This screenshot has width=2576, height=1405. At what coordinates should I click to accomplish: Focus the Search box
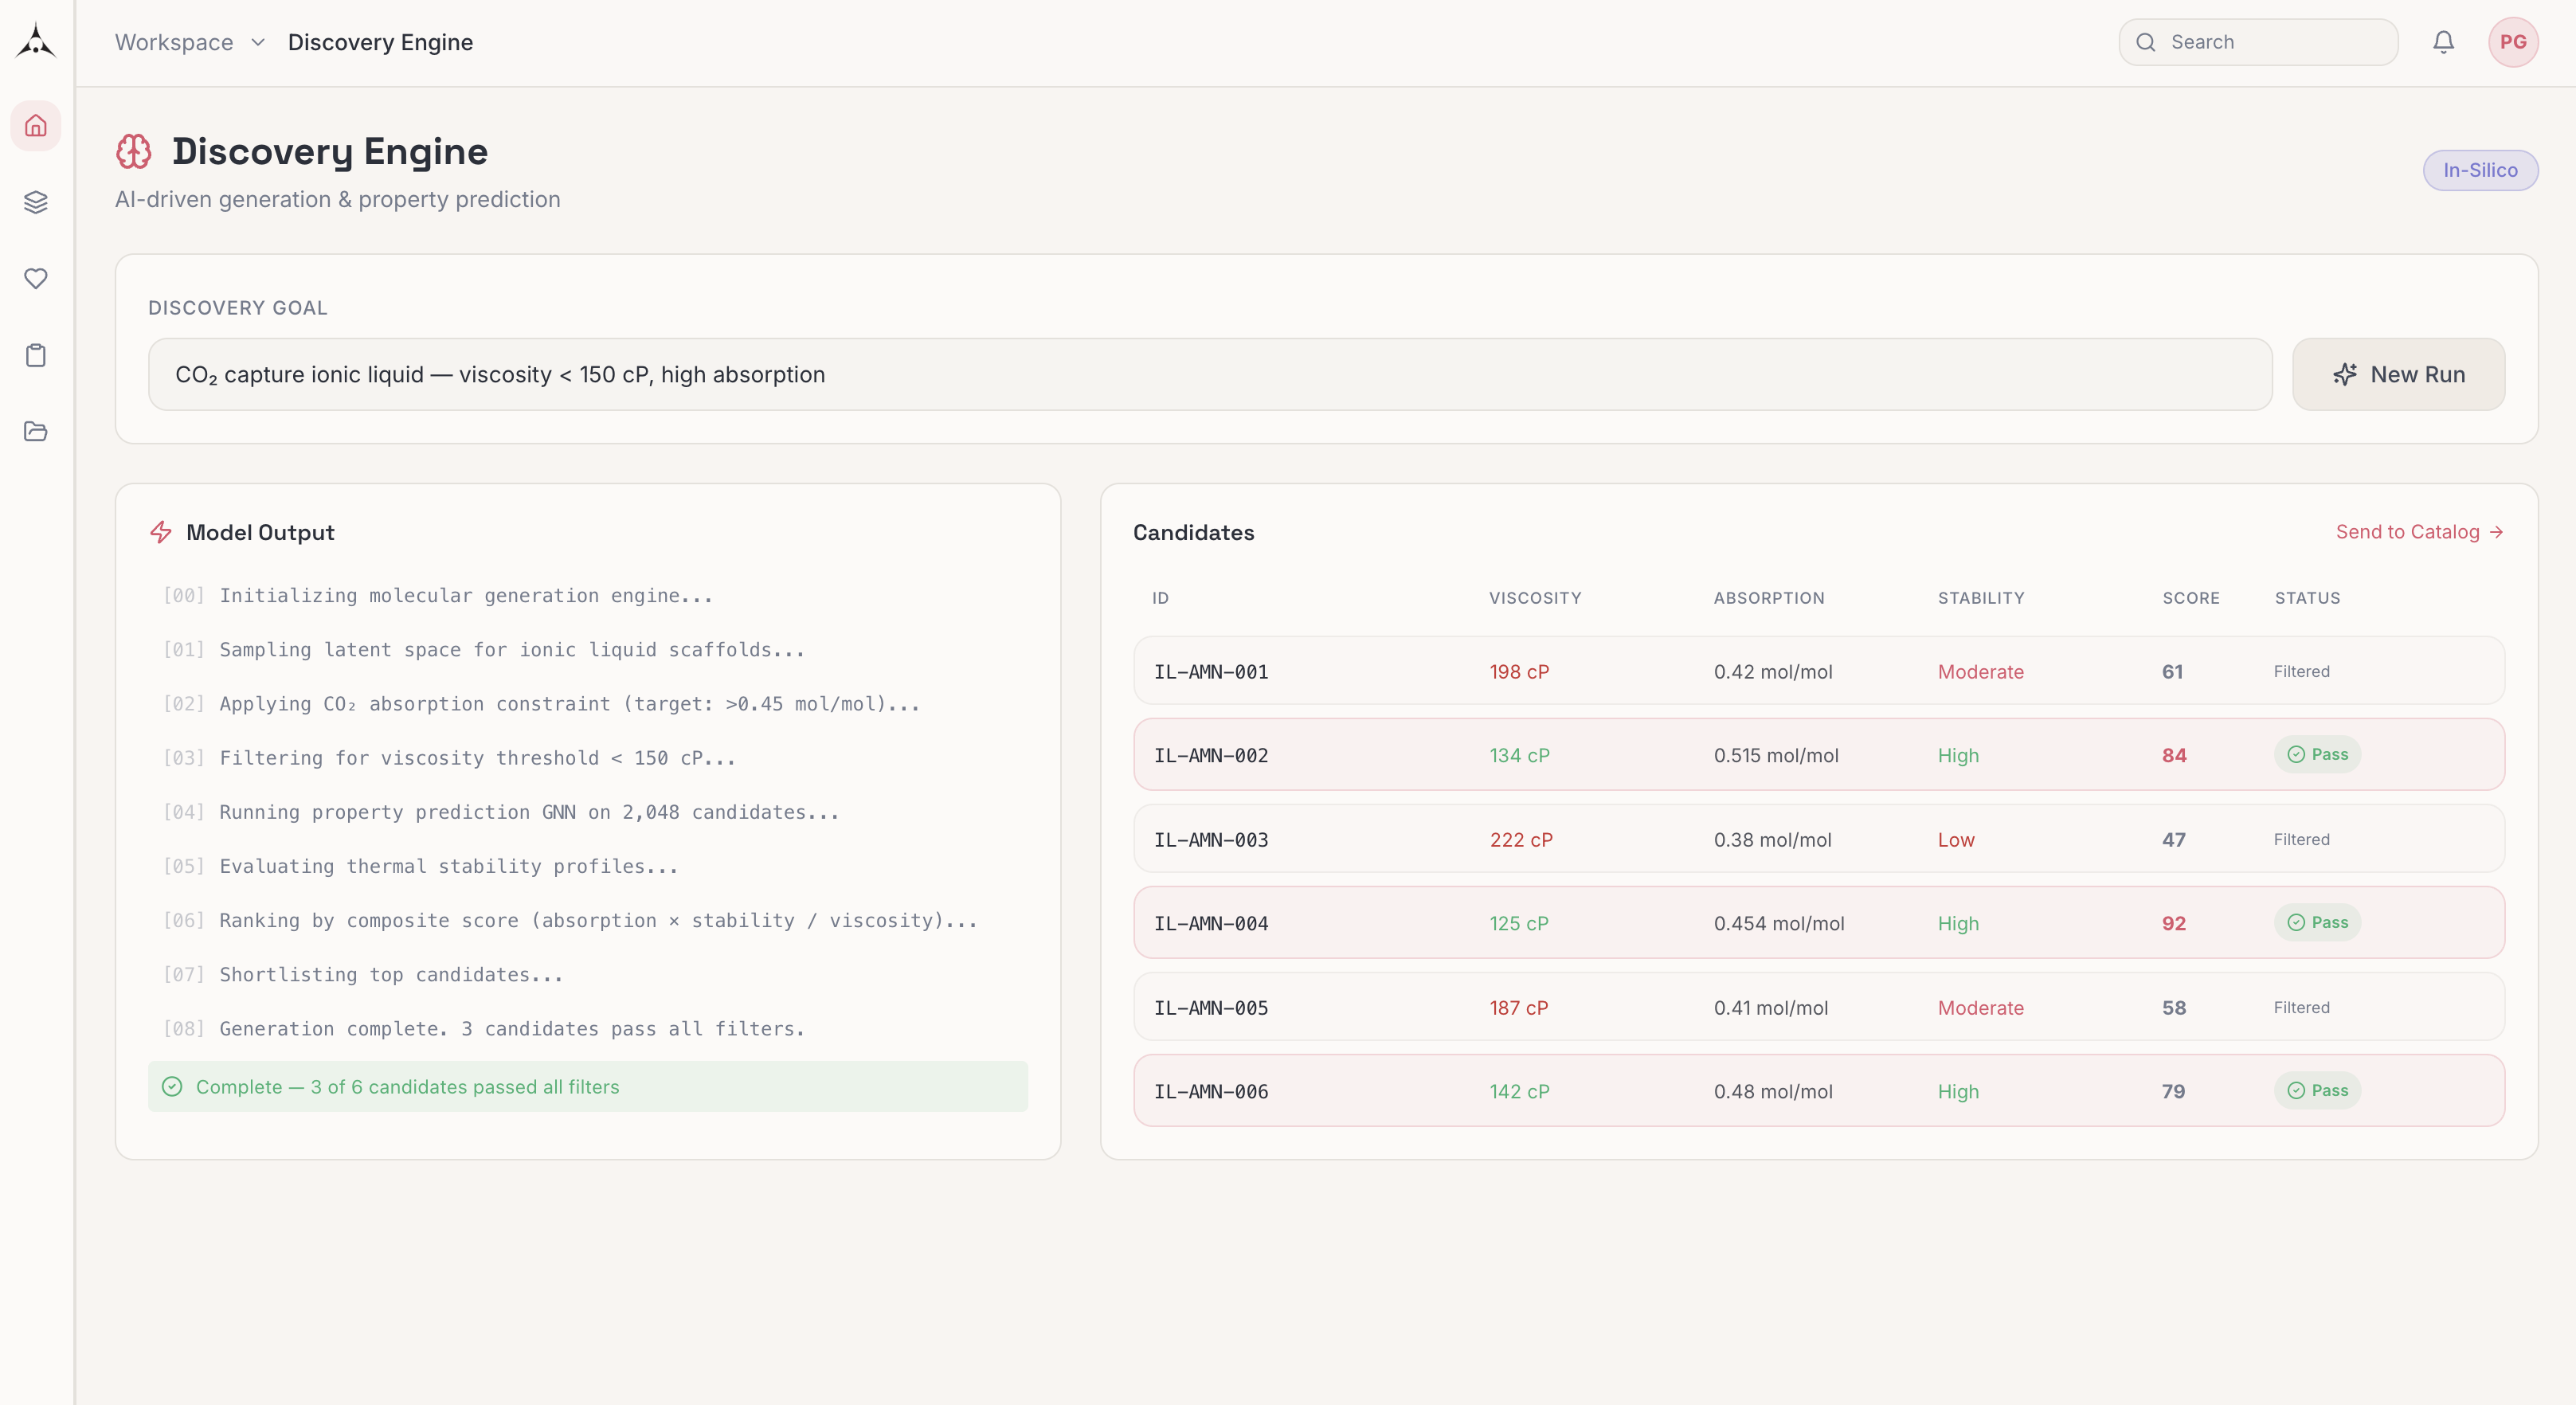[2270, 42]
